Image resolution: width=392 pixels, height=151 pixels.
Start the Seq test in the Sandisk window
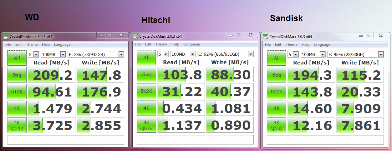pos(277,75)
